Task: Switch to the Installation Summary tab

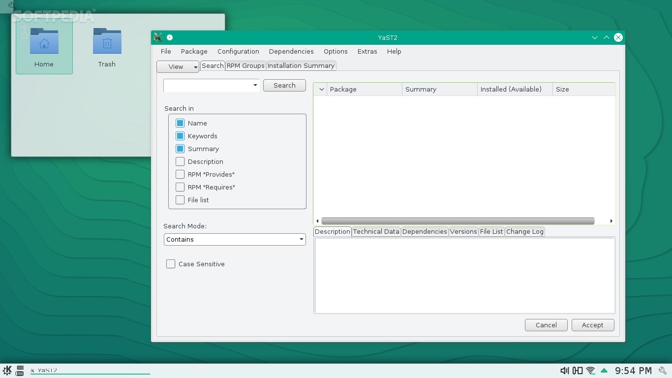Action: point(301,65)
